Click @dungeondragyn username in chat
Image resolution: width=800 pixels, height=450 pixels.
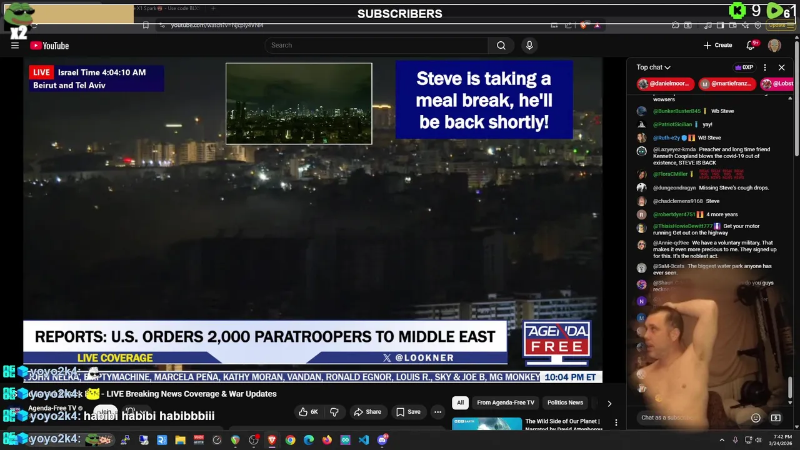674,187
